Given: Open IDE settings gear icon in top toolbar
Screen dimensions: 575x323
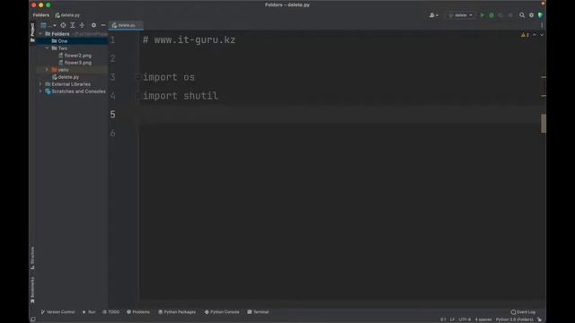Looking at the screenshot, I should [531, 15].
